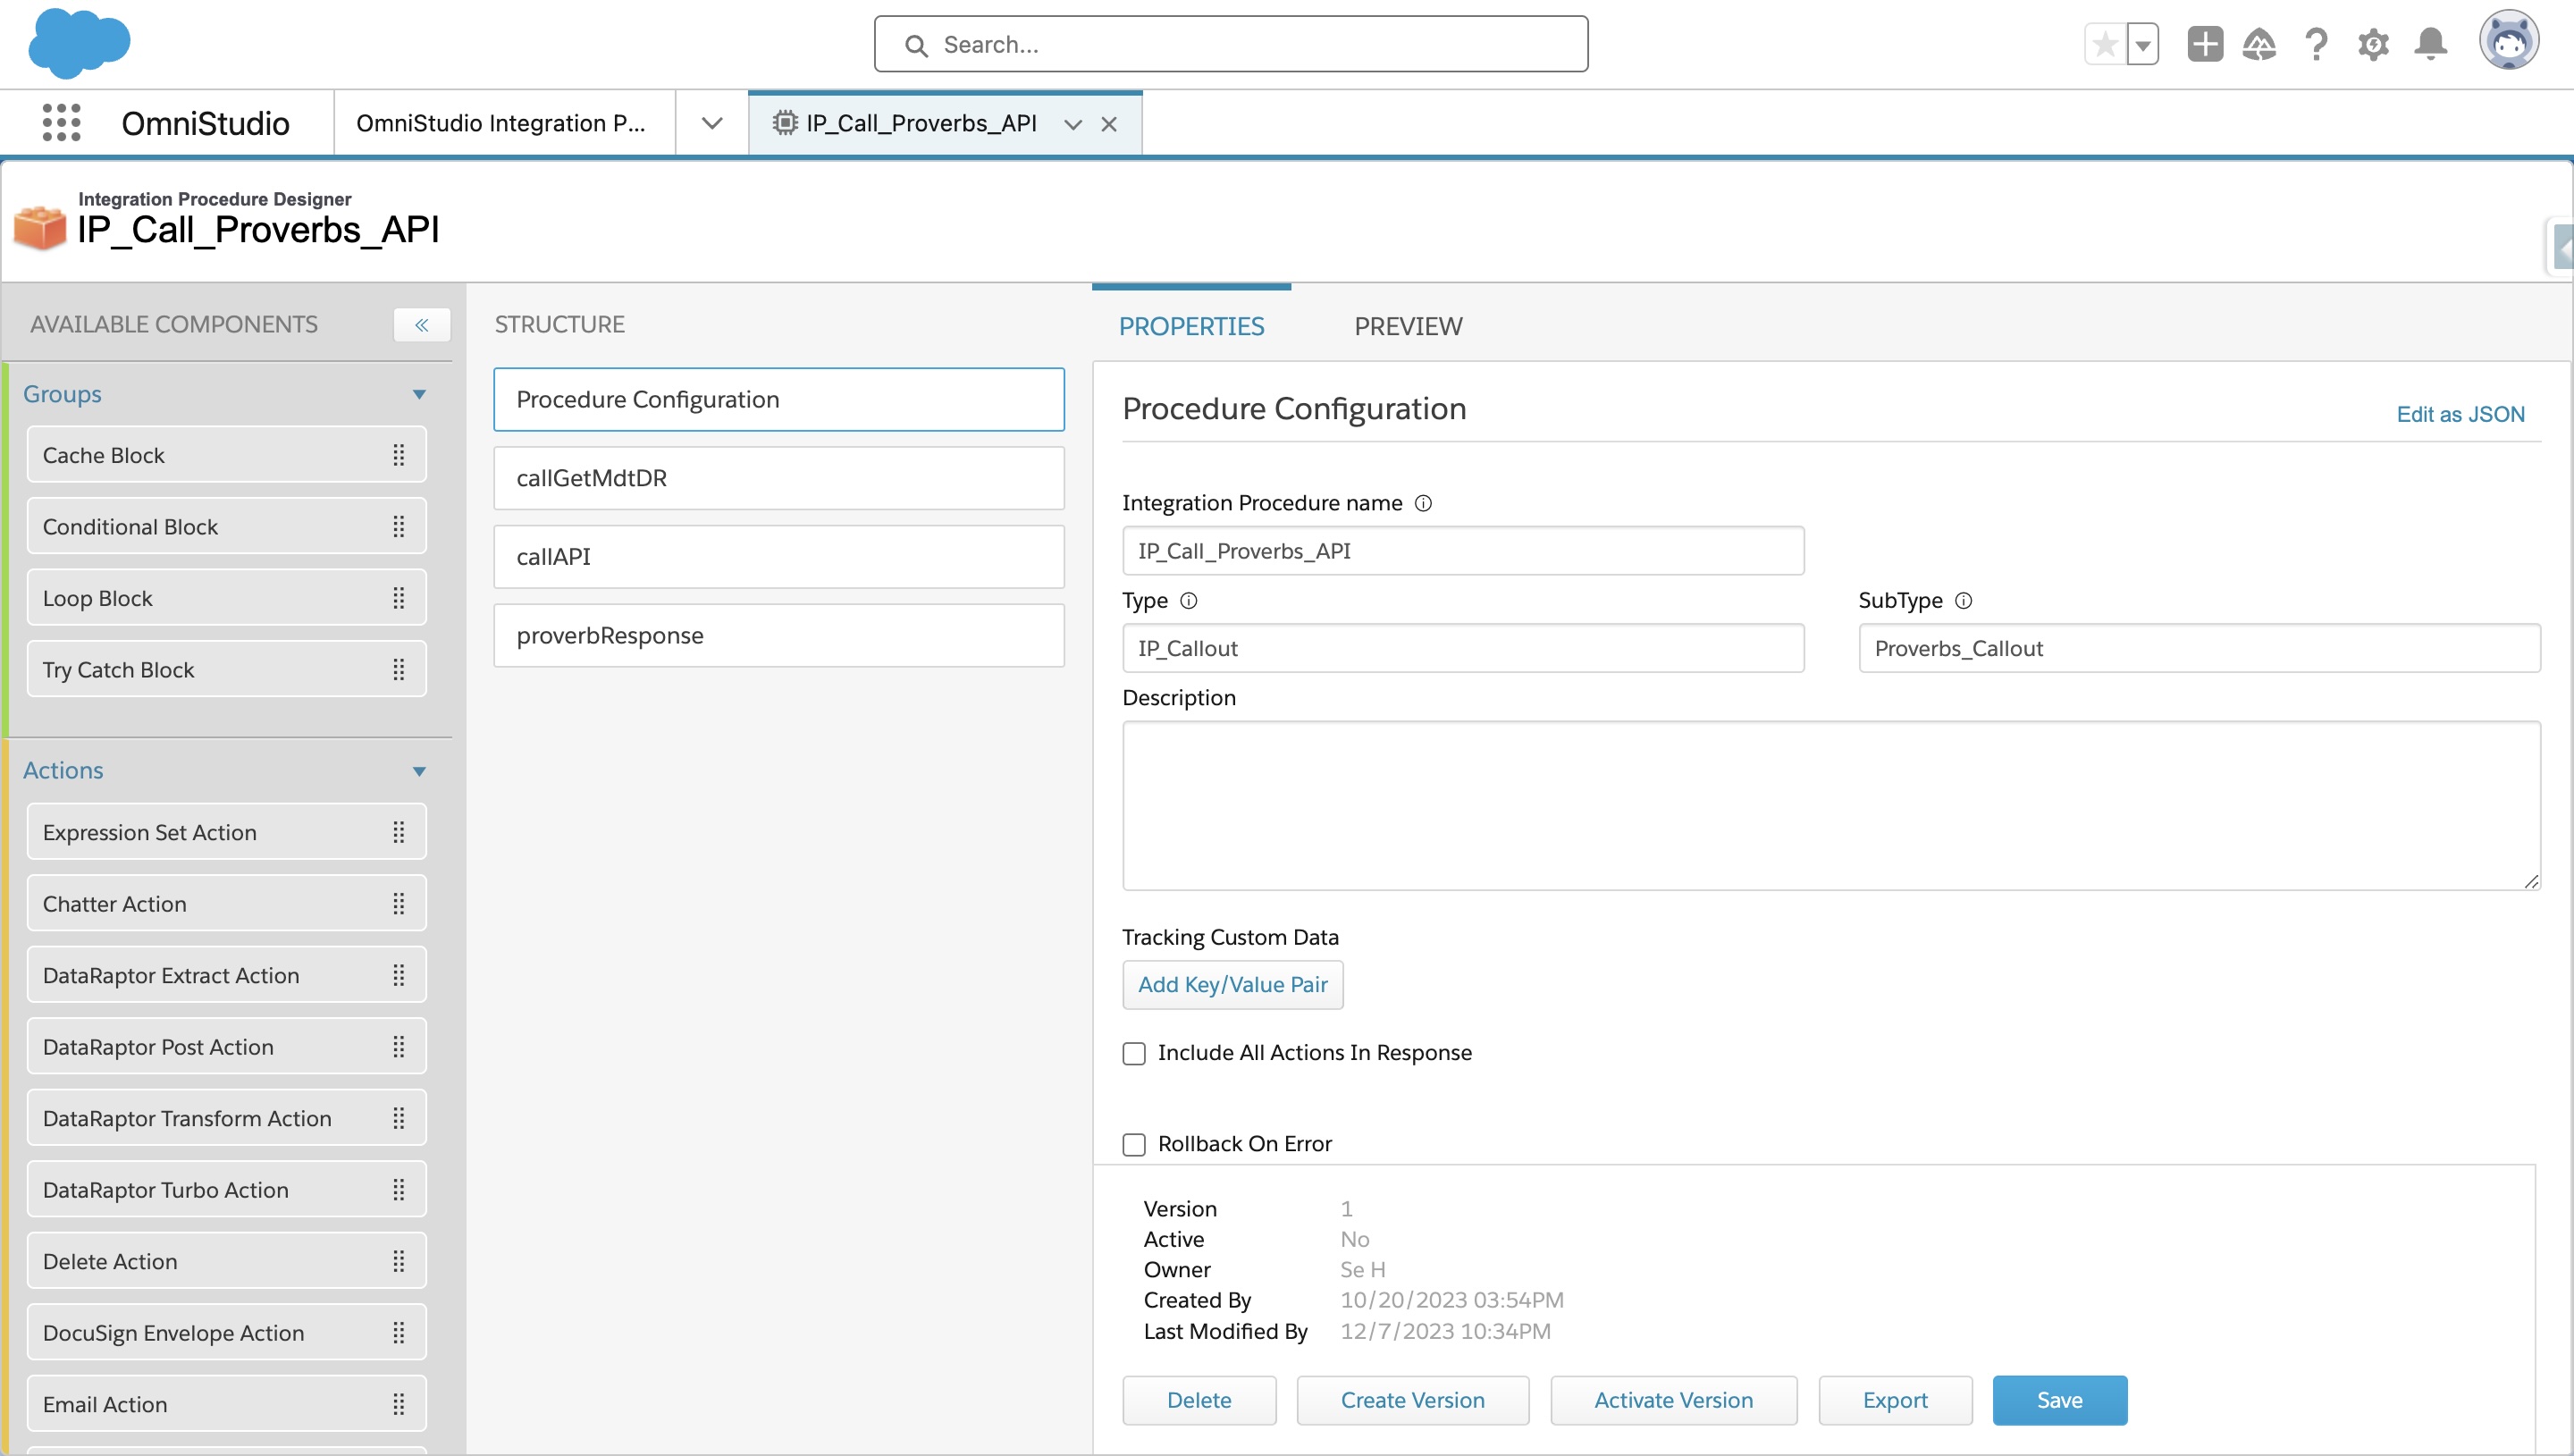Click the Delete button
This screenshot has width=2574, height=1456.
[1199, 1400]
